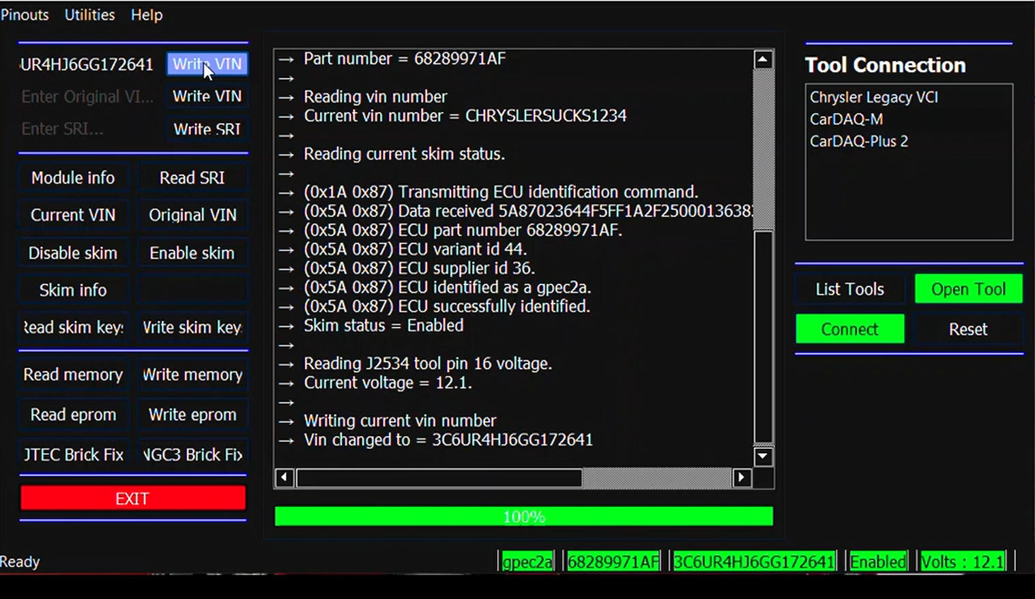Click the horizontal scrollbar left arrow

[284, 478]
